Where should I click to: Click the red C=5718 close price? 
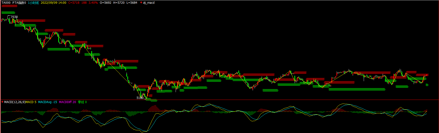click(x=74, y=3)
